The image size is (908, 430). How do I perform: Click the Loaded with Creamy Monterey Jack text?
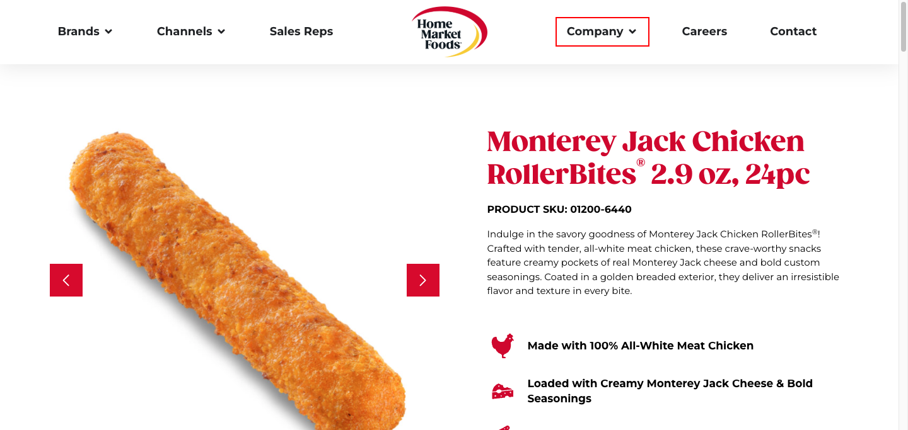pos(670,391)
